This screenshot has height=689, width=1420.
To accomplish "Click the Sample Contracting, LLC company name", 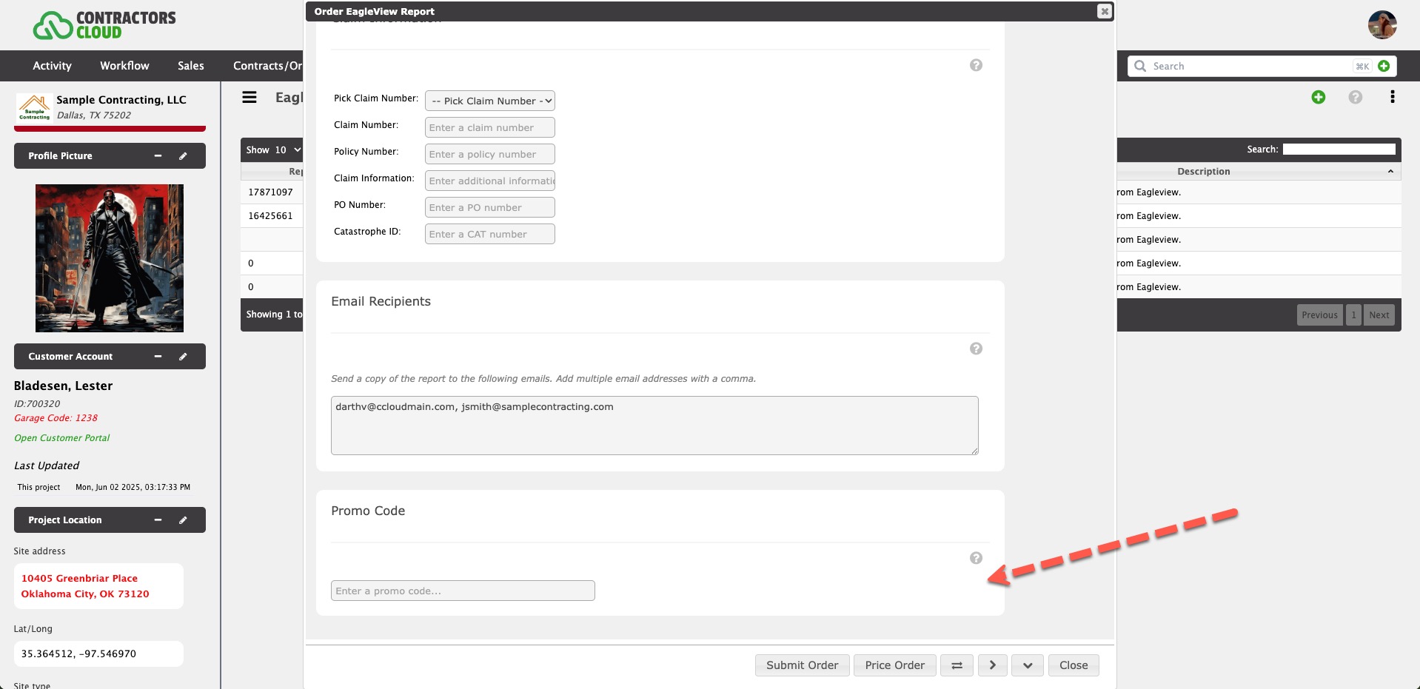I will tap(121, 100).
